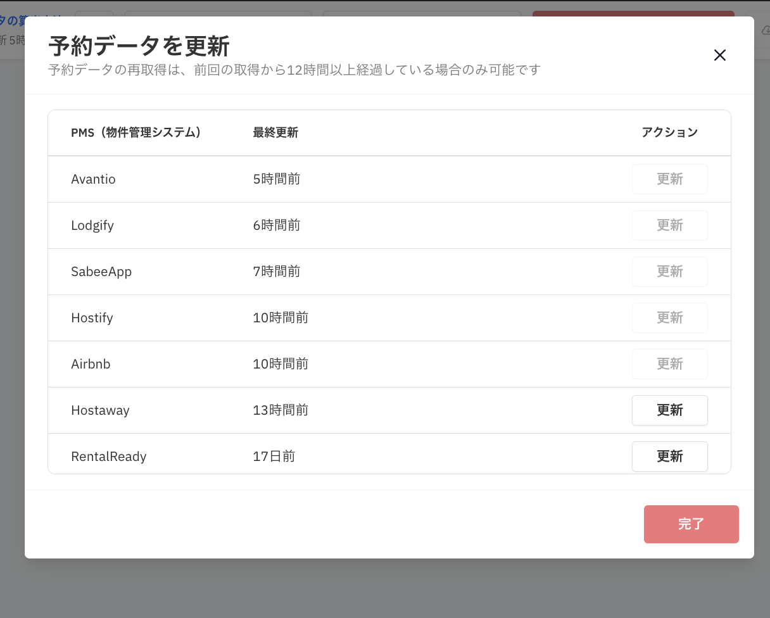Click the 6時間前 last-updated value
770x618 pixels.
point(277,225)
